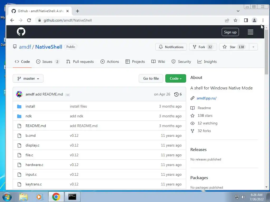This screenshot has height=202, width=270.
Task: Open the Security tab
Action: point(181,62)
